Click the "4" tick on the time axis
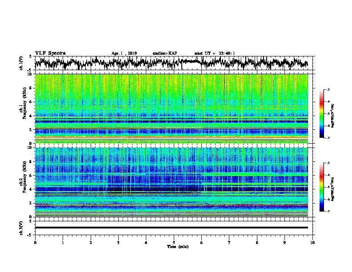 click(146, 243)
